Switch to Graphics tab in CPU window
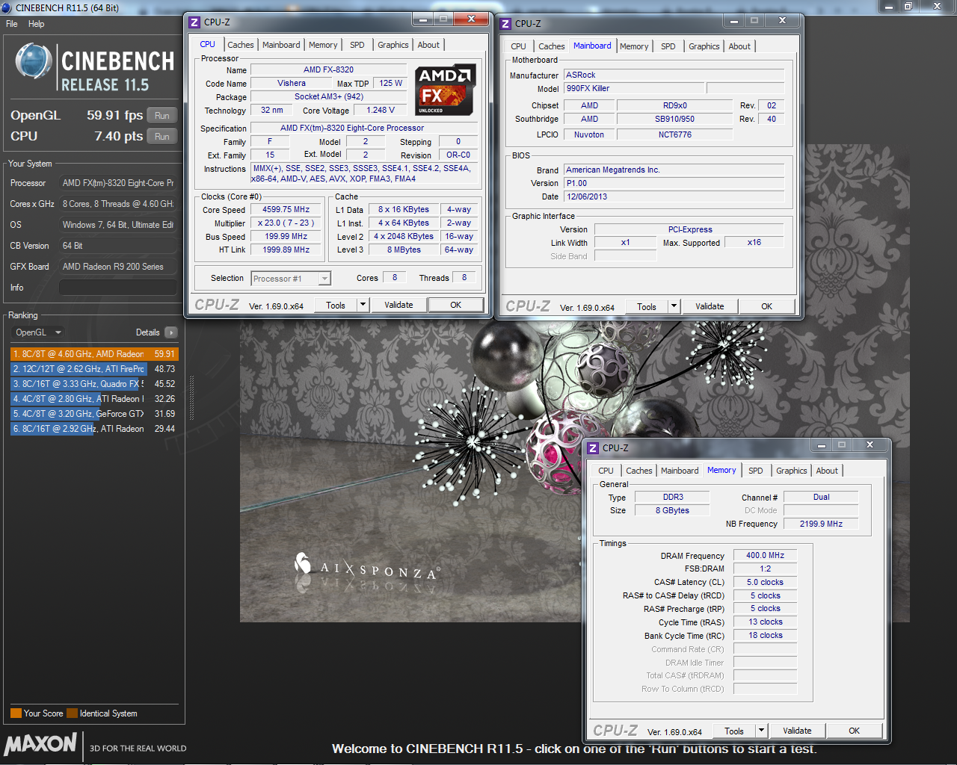 (393, 45)
